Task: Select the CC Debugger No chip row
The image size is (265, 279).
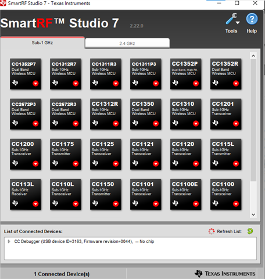Action: click(130, 241)
